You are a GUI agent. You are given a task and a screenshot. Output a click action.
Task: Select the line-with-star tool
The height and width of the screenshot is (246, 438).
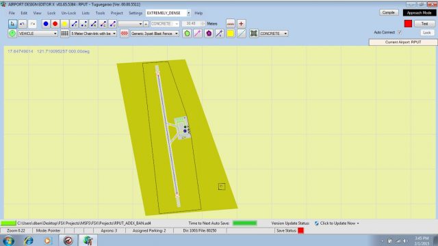pos(220,33)
